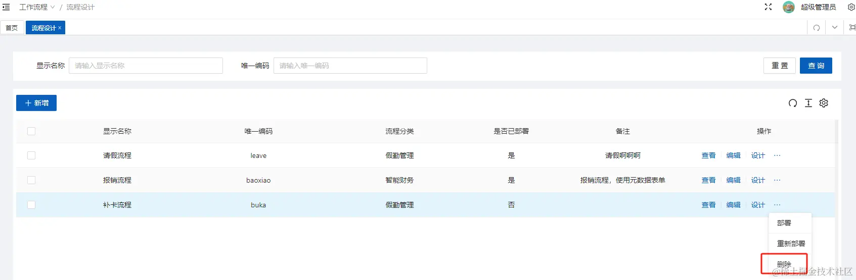856x280 pixels.
Task: Click the 唯一编码 column header
Action: tap(258, 131)
